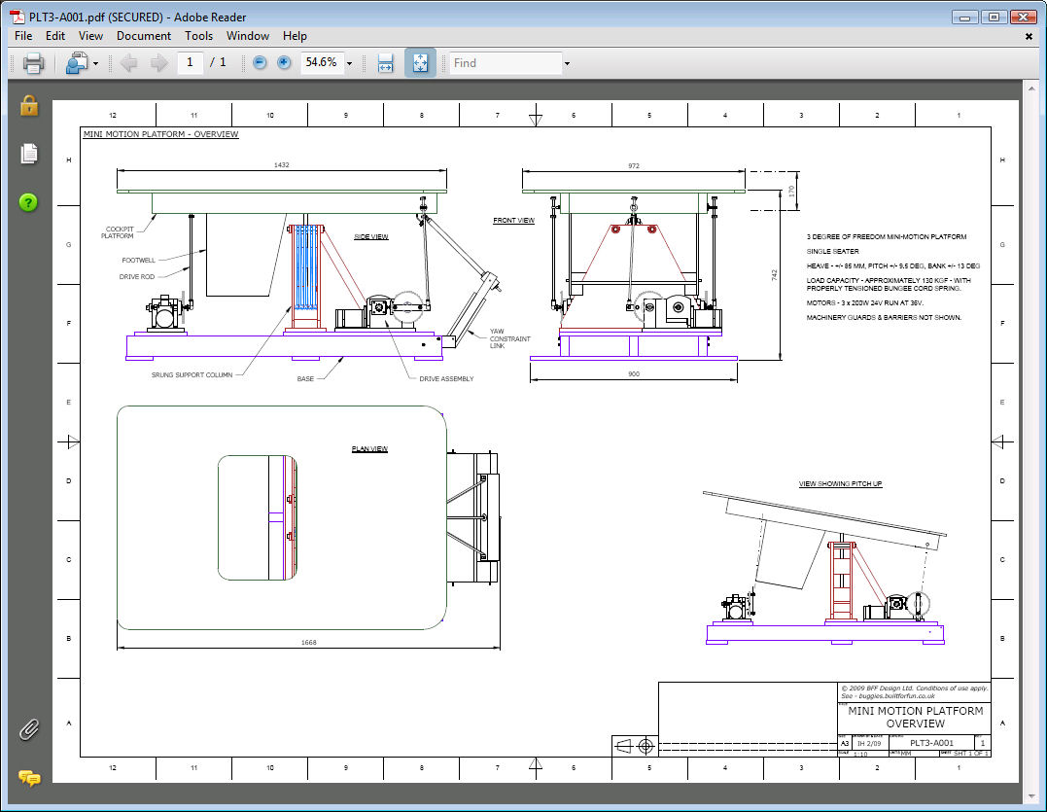Select the fit width scrolling icon
This screenshot has width=1047, height=812.
385,63
